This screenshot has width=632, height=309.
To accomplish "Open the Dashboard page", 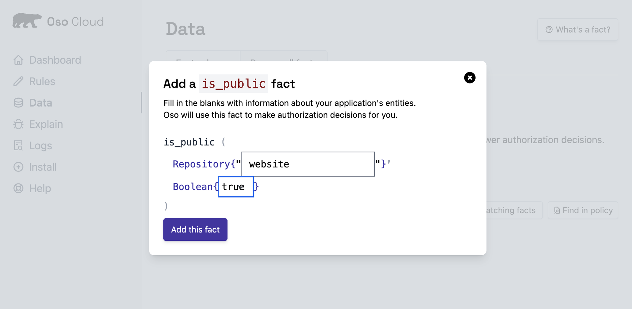I will click(55, 60).
